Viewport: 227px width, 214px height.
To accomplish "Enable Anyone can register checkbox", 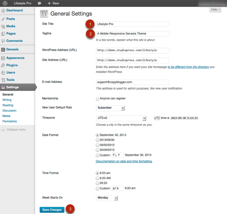I will point(97,99).
